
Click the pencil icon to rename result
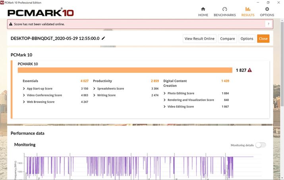[104, 38]
